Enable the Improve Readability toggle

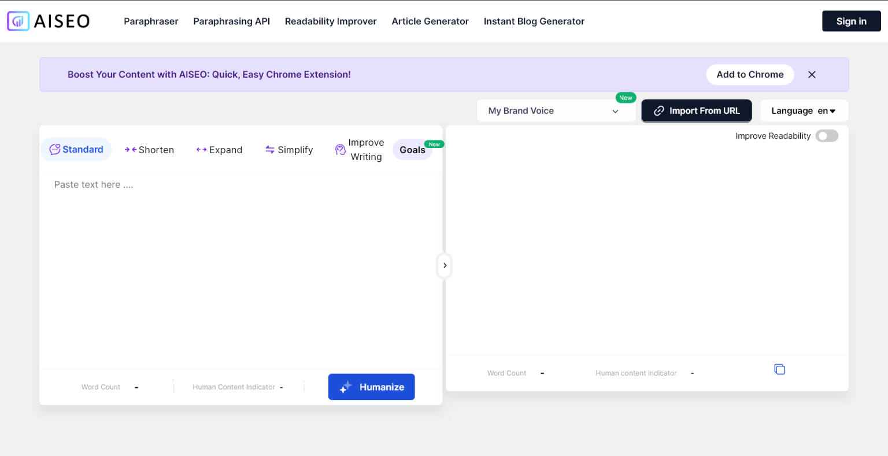pyautogui.click(x=826, y=136)
